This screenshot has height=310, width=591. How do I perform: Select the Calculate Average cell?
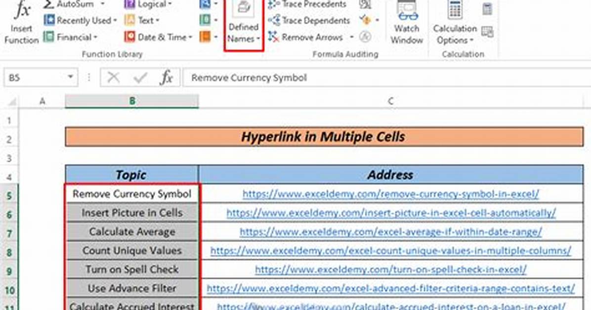pyautogui.click(x=132, y=232)
